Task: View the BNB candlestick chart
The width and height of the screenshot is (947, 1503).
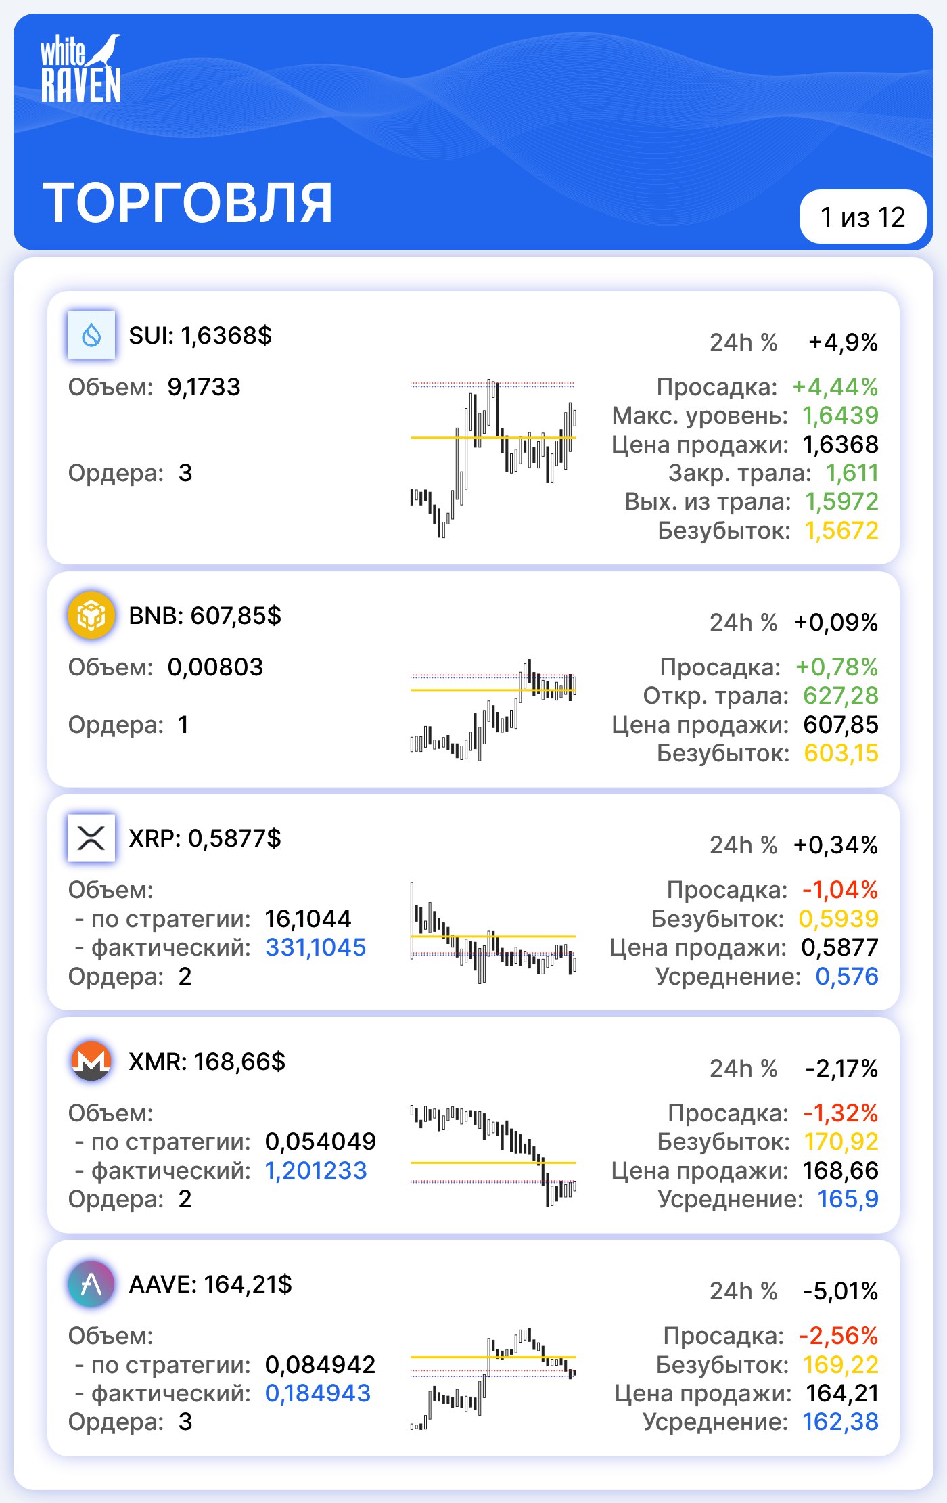Action: [x=493, y=709]
